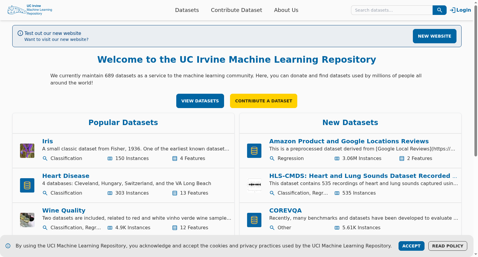Click the HLS-CMDS waveform thumbnail

point(254,185)
